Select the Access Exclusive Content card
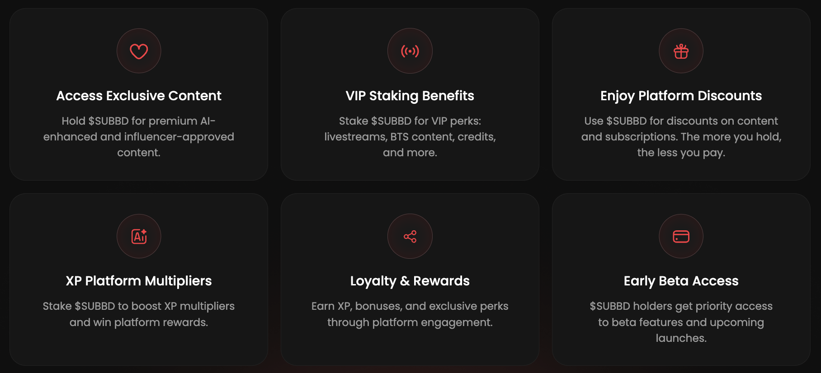This screenshot has width=821, height=373. tap(139, 94)
